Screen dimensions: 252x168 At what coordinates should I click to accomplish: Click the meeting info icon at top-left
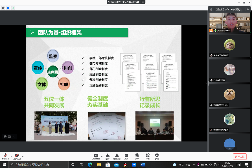[x=3, y=8]
